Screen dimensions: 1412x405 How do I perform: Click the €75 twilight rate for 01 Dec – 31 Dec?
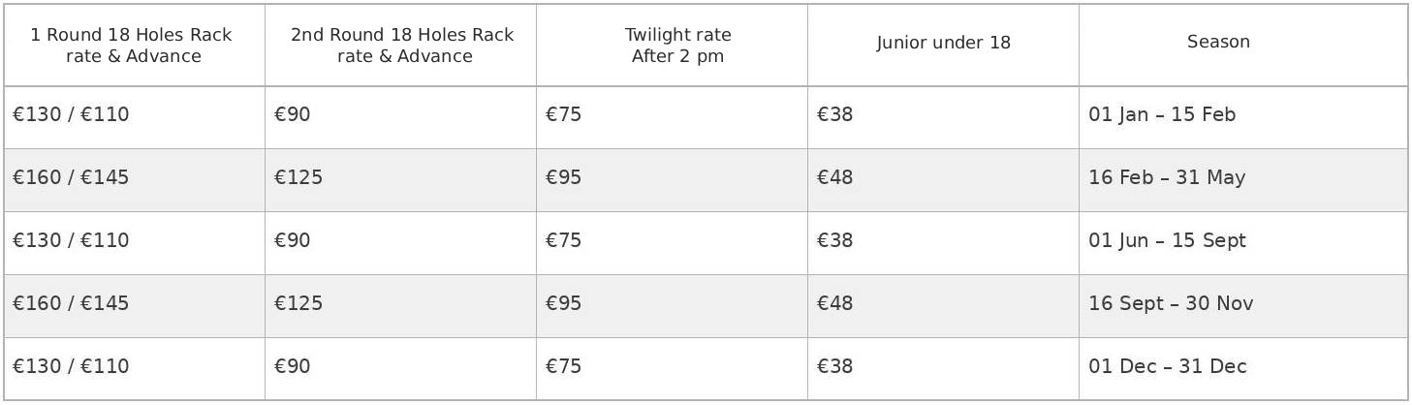(x=564, y=367)
